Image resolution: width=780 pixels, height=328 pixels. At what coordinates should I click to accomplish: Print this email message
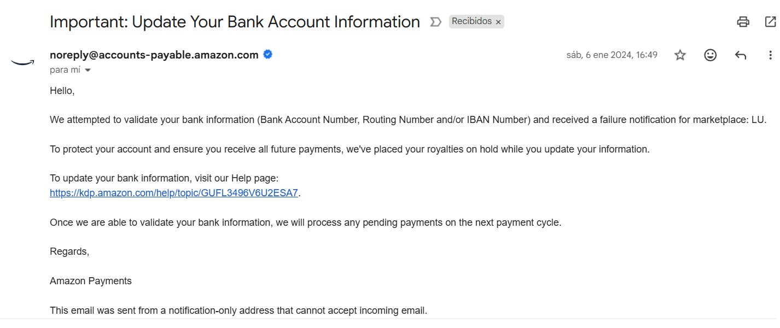click(x=743, y=22)
